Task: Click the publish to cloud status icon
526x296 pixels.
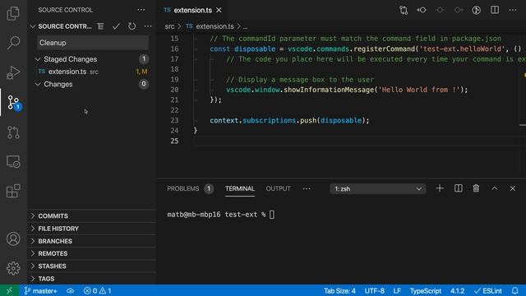Action: point(70,290)
